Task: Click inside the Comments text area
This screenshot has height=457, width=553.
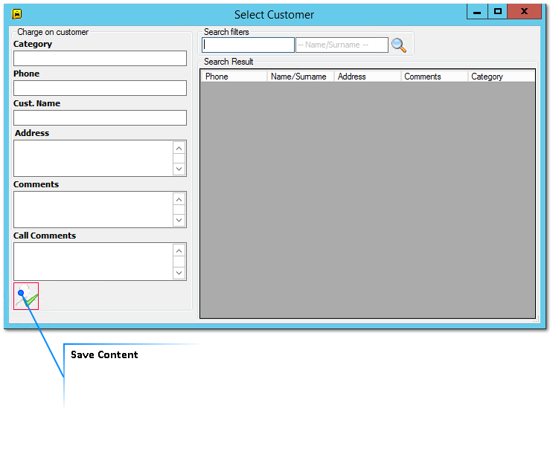Action: tap(94, 210)
